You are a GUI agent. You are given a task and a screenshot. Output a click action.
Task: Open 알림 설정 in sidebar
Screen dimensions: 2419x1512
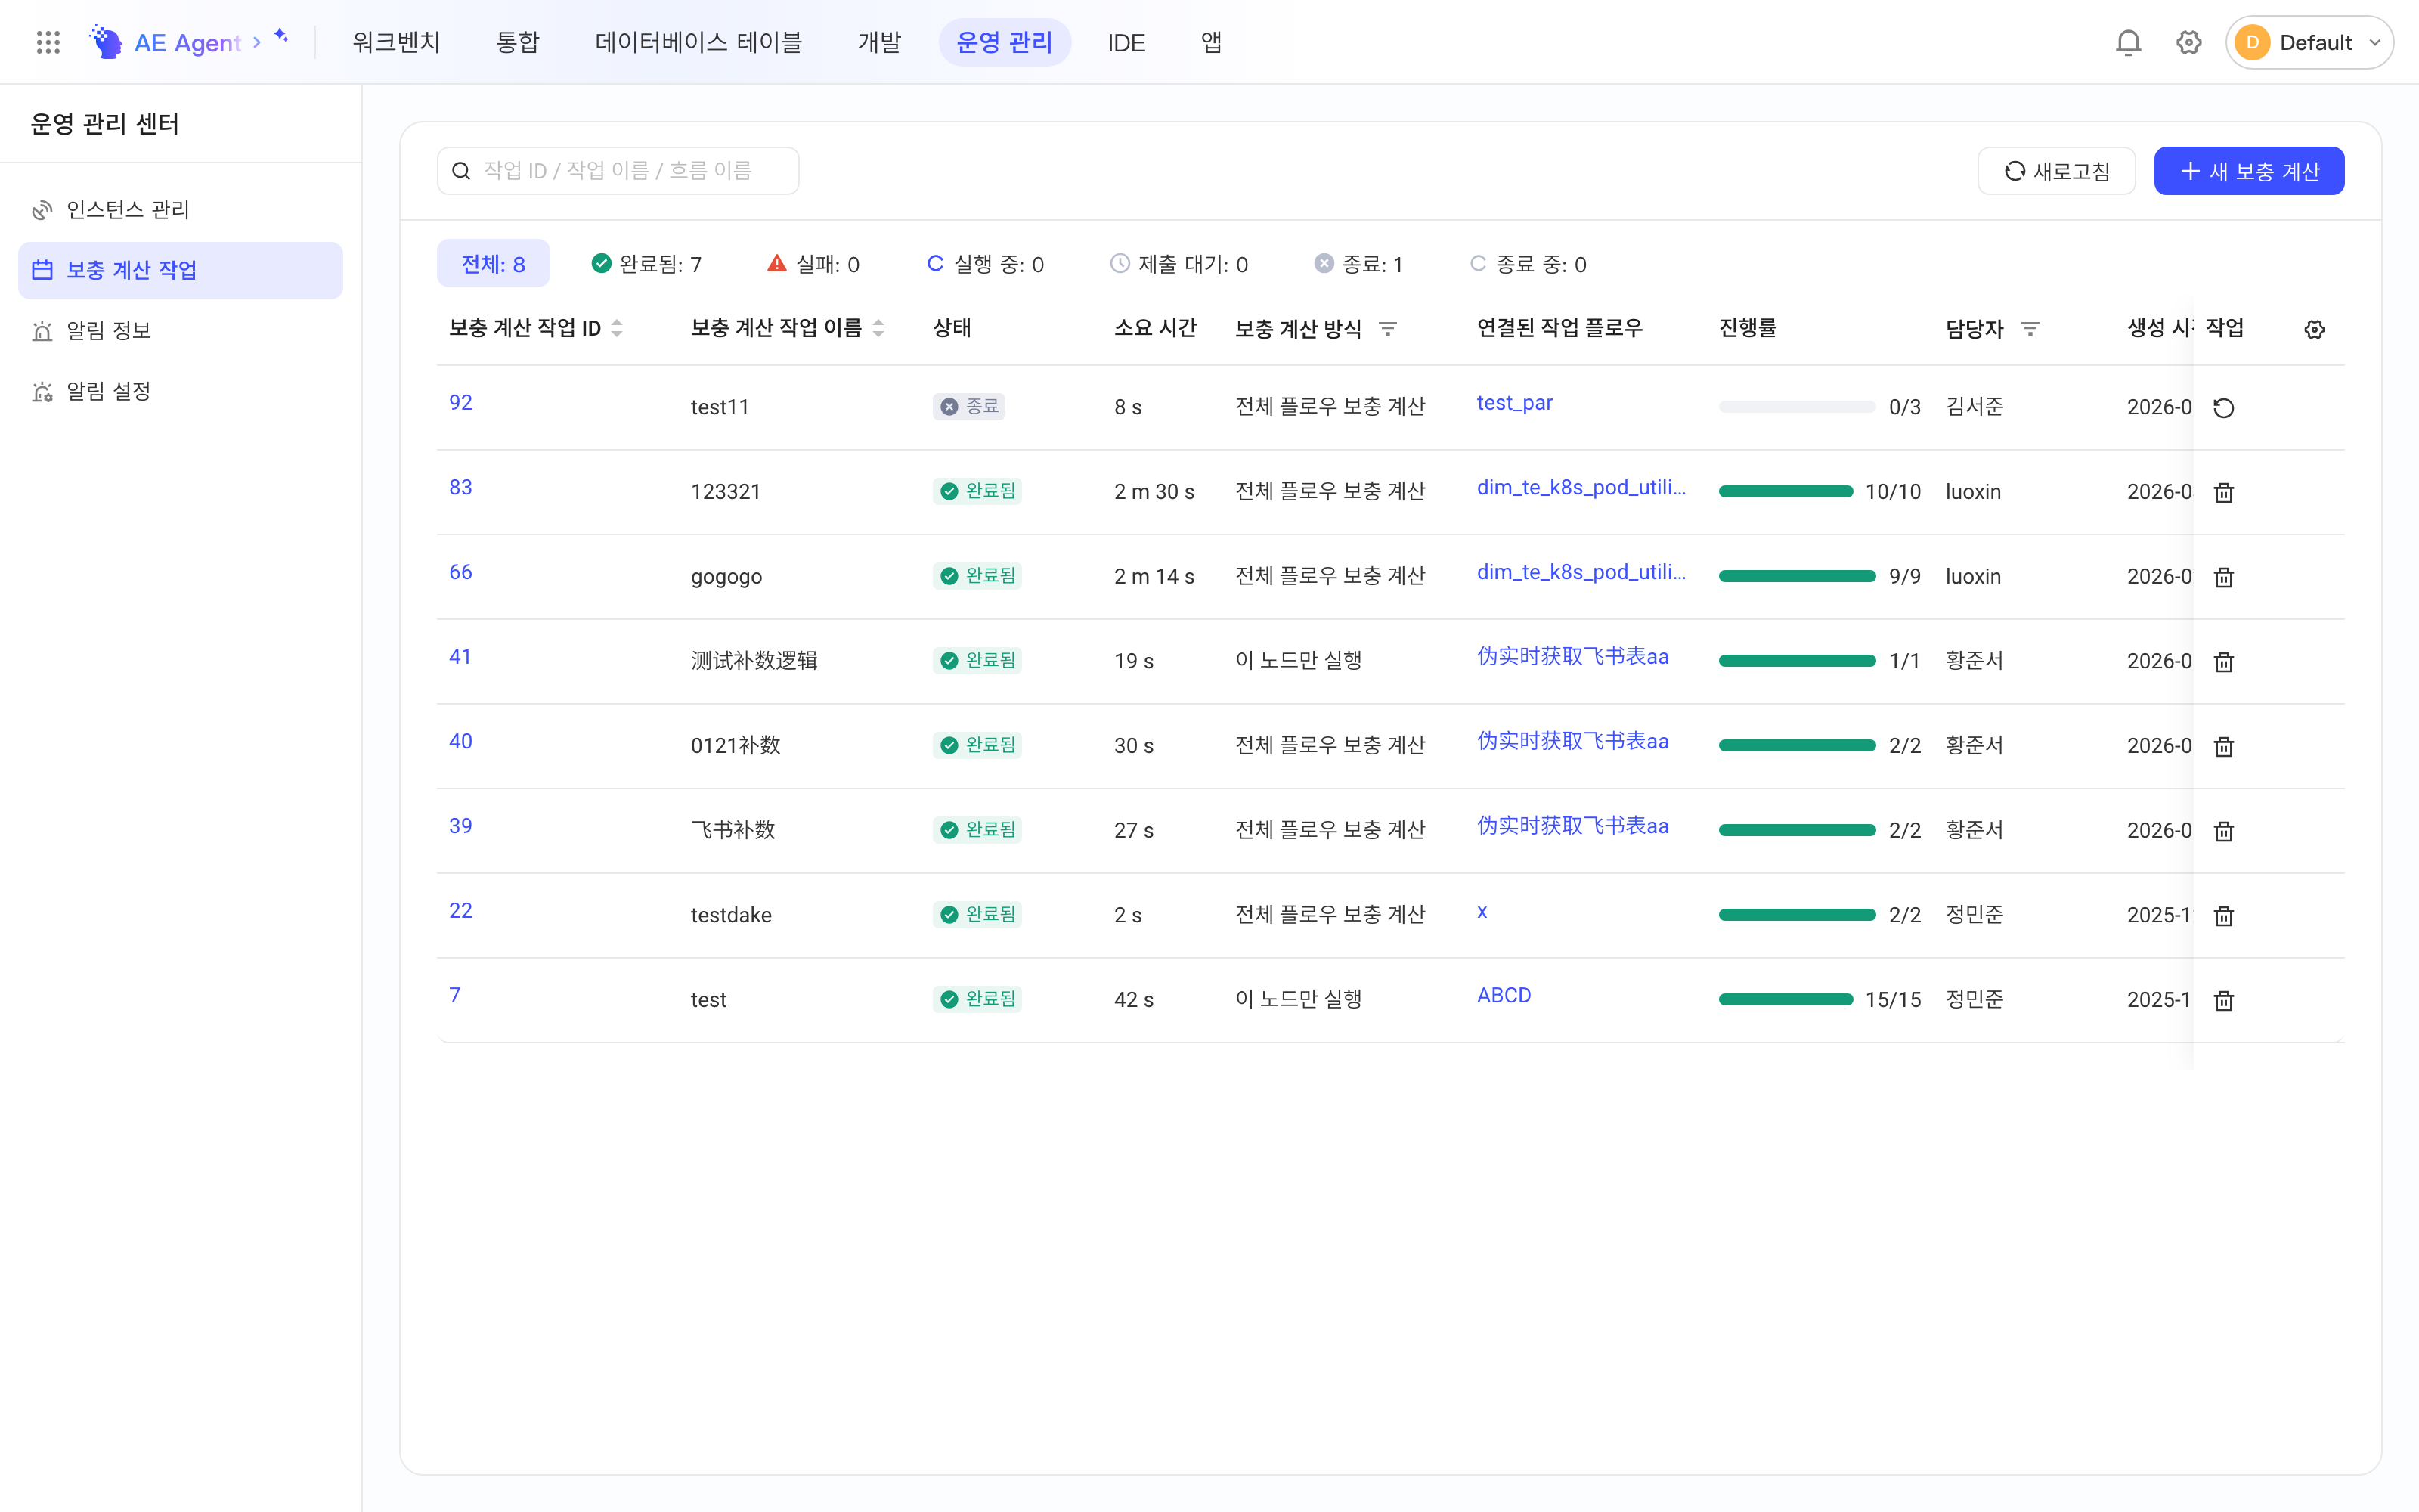click(181, 391)
